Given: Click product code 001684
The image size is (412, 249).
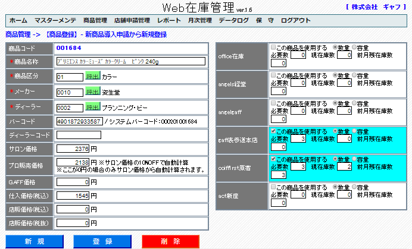Looking at the screenshot, I should (69, 48).
